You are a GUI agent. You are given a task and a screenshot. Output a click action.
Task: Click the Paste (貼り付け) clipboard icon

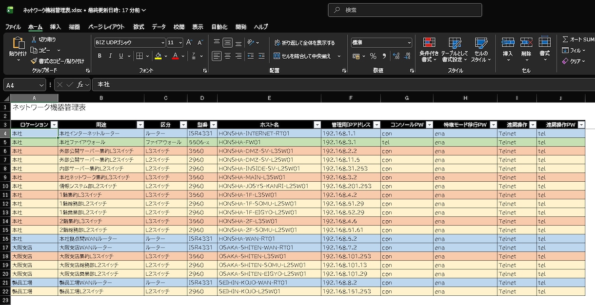coord(18,44)
